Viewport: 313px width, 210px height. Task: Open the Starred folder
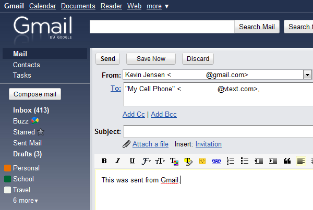(24, 132)
